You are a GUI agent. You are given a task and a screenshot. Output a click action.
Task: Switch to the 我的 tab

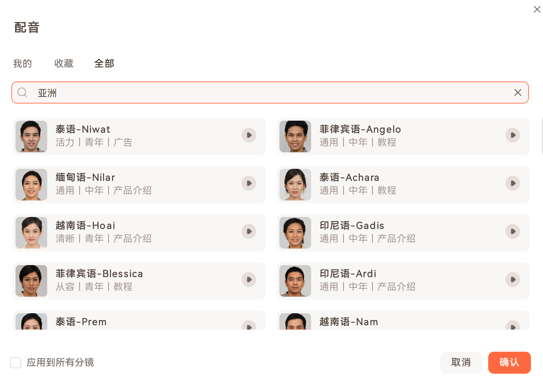[22, 63]
